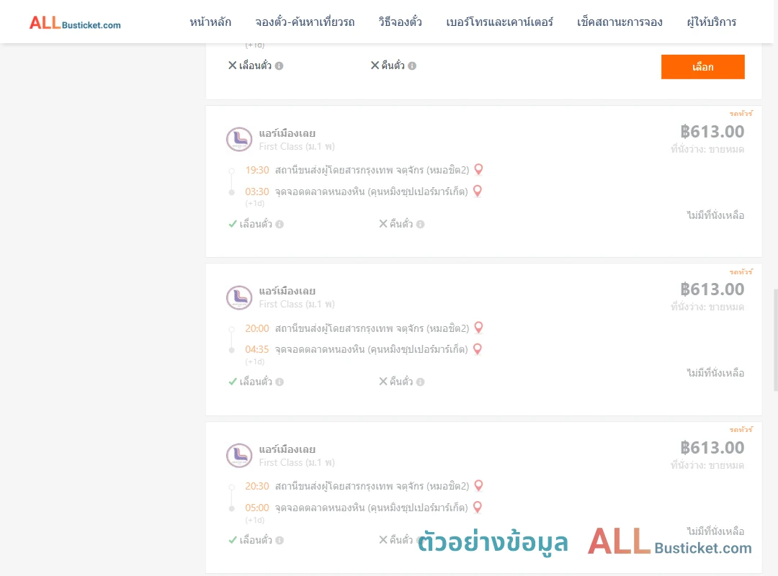The image size is (778, 576).
Task: Click the page vertical scrollbar thumb
Action: point(776,340)
